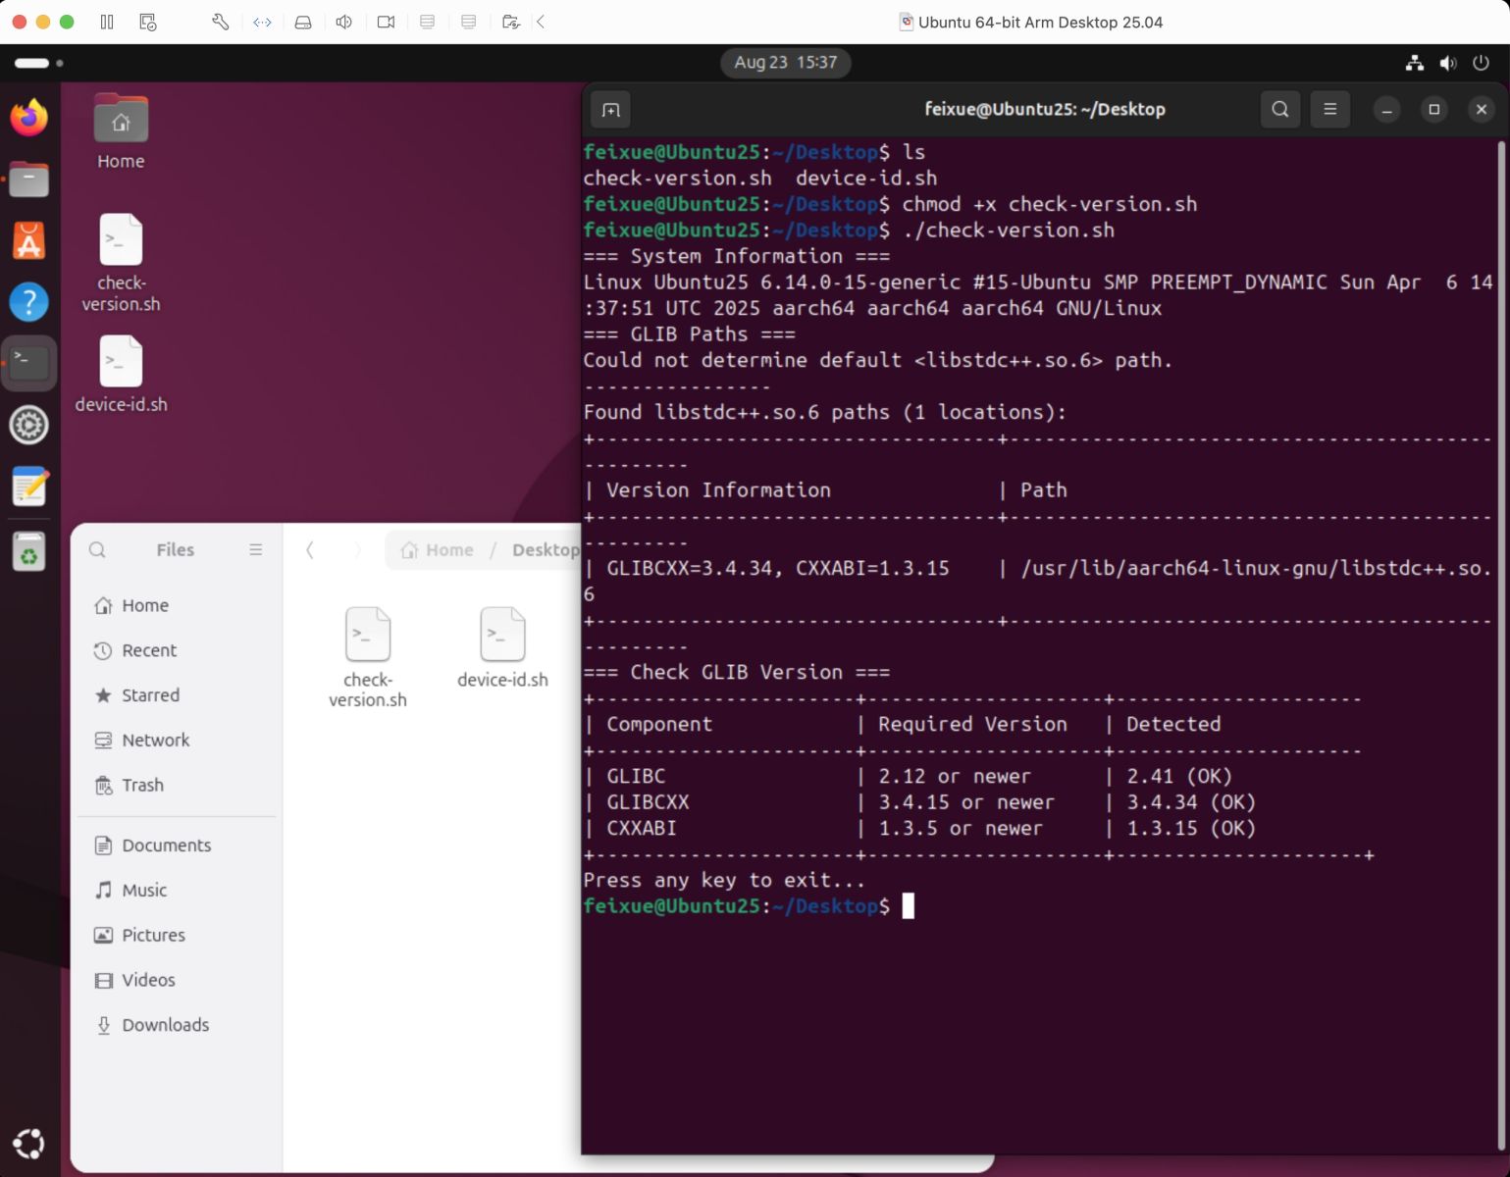Click the terminal search icon
The height and width of the screenshot is (1177, 1510).
tap(1279, 110)
